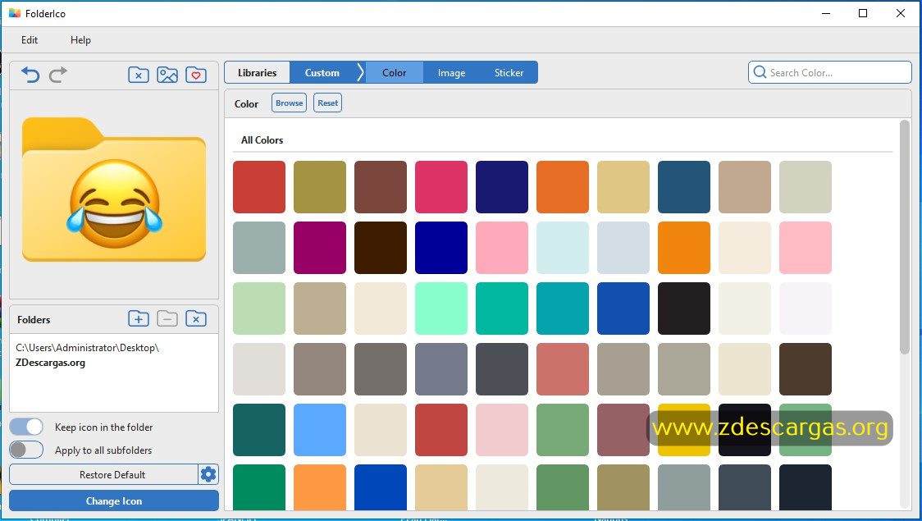Click the emoji folder preview image

(114, 190)
